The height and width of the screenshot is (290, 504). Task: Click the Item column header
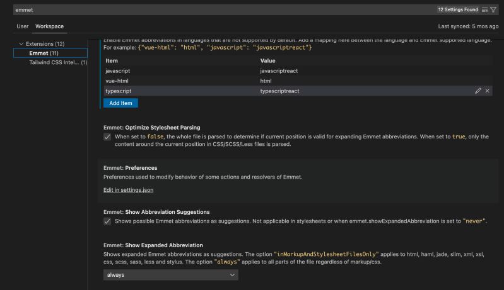click(112, 61)
